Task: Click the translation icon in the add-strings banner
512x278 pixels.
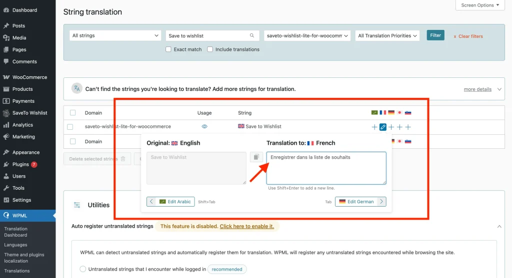Action: coord(76,89)
